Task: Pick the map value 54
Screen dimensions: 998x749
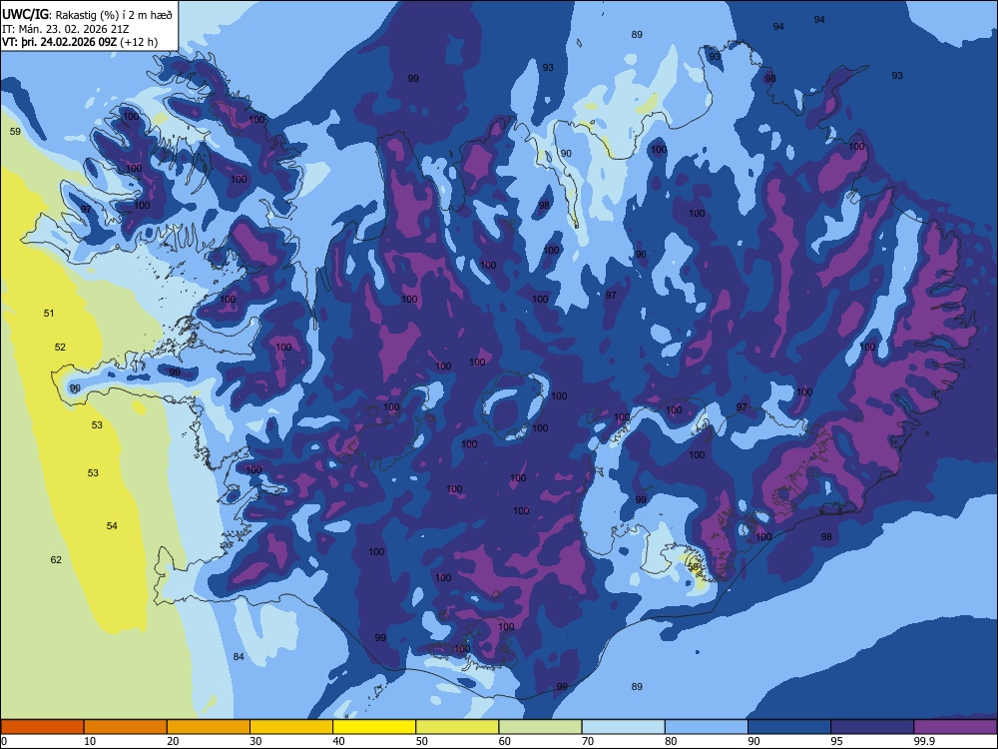Action: pyautogui.click(x=112, y=525)
